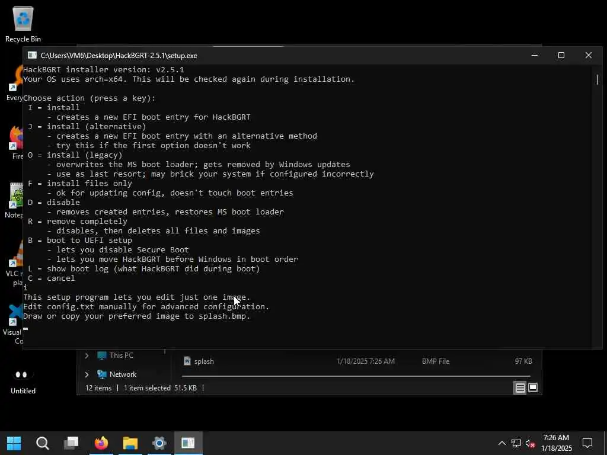
Task: Open the Untitled desktop icon
Action: [x=23, y=381]
